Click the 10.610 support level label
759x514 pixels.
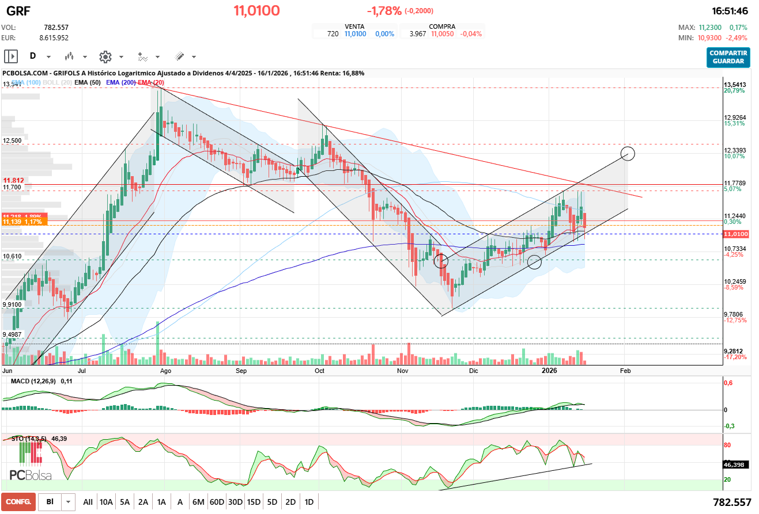12,256
